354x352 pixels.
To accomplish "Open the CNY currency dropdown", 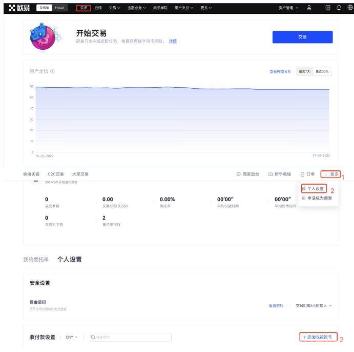I will click(x=71, y=337).
